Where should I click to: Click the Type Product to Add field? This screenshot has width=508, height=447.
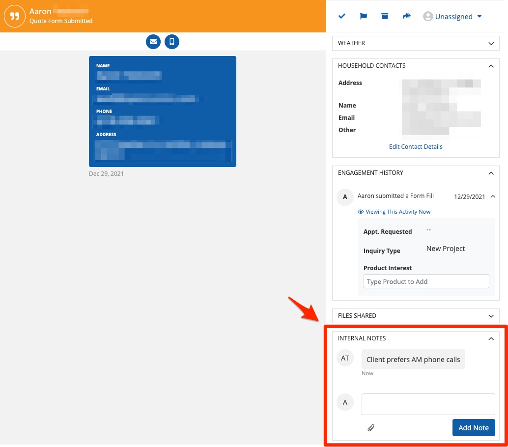pos(426,281)
